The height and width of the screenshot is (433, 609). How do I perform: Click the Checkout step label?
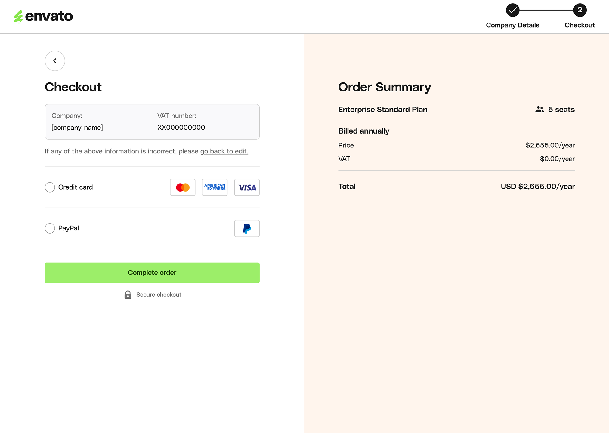[x=580, y=25]
